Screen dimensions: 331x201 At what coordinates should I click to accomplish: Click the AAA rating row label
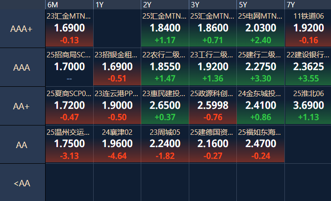tap(22, 68)
